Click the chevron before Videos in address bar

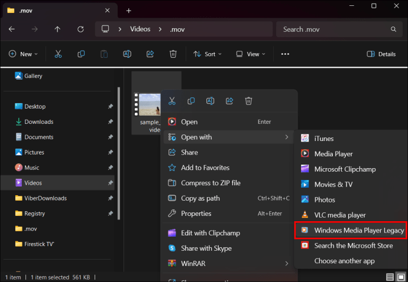119,29
